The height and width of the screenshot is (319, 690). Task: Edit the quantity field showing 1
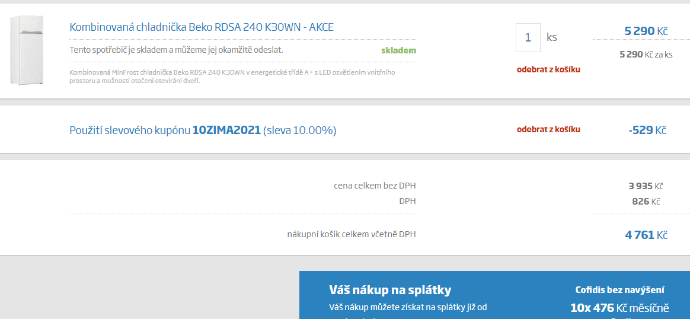[x=528, y=37]
